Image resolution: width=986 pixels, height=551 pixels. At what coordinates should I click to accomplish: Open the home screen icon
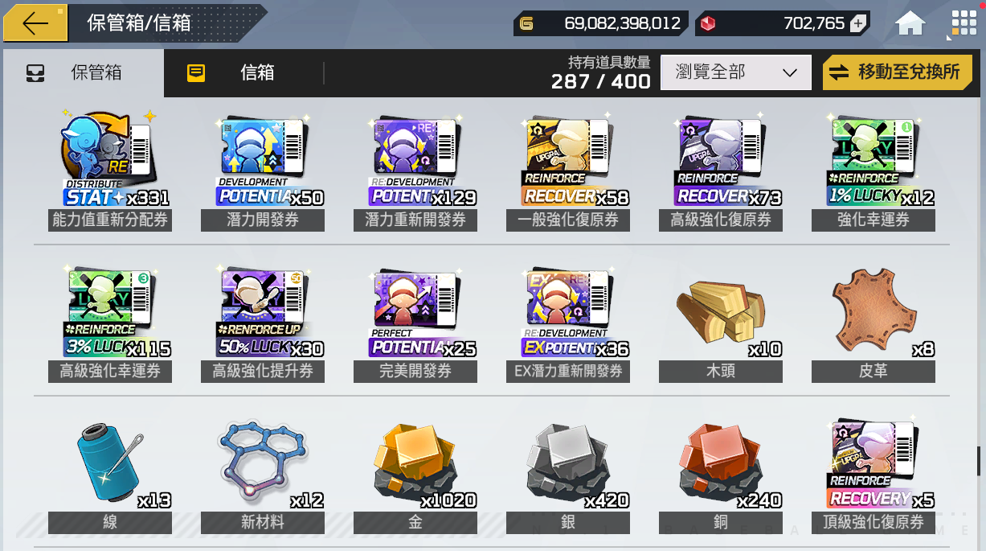[910, 23]
